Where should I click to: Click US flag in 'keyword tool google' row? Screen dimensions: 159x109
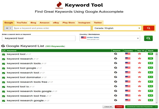click(128, 68)
